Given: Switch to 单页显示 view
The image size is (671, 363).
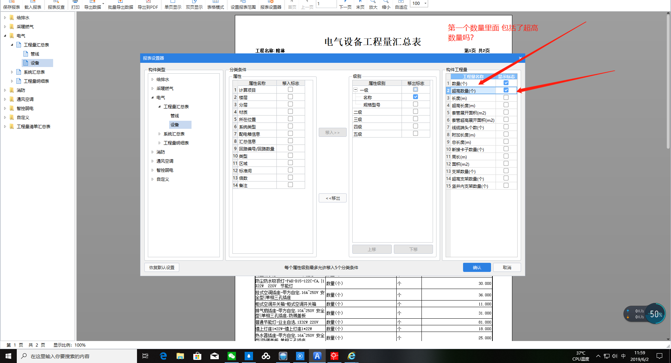Looking at the screenshot, I should point(173,5).
